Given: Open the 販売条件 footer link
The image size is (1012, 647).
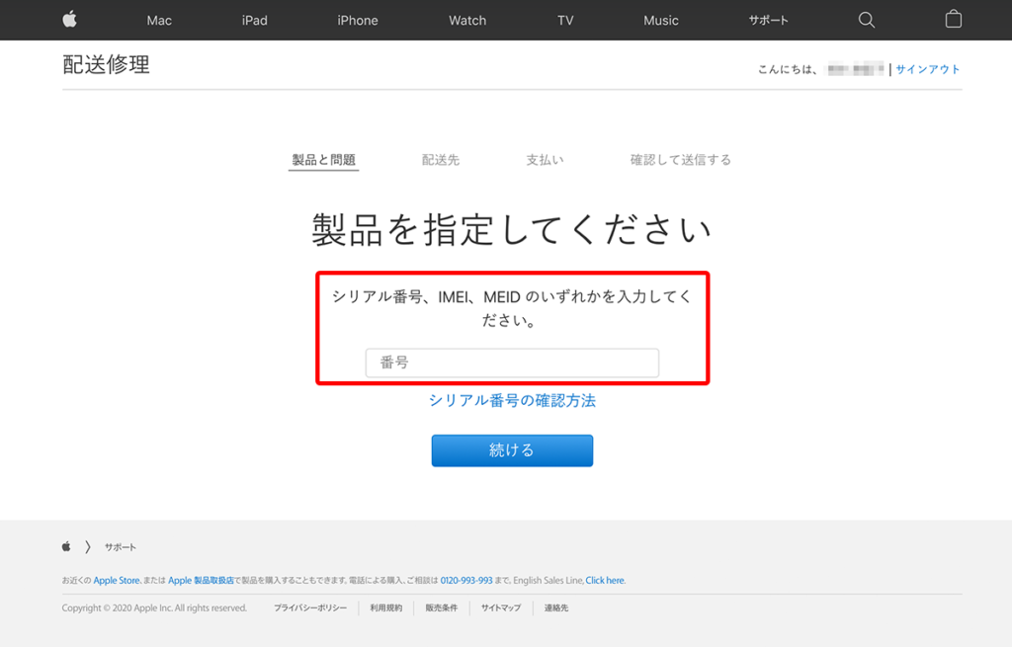Looking at the screenshot, I should pos(442,607).
